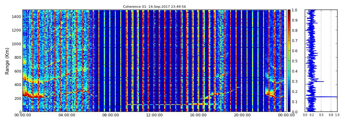The image size is (345, 122).
Task: Click the colorbar's 0.7 tick label
Action: point(295,41)
